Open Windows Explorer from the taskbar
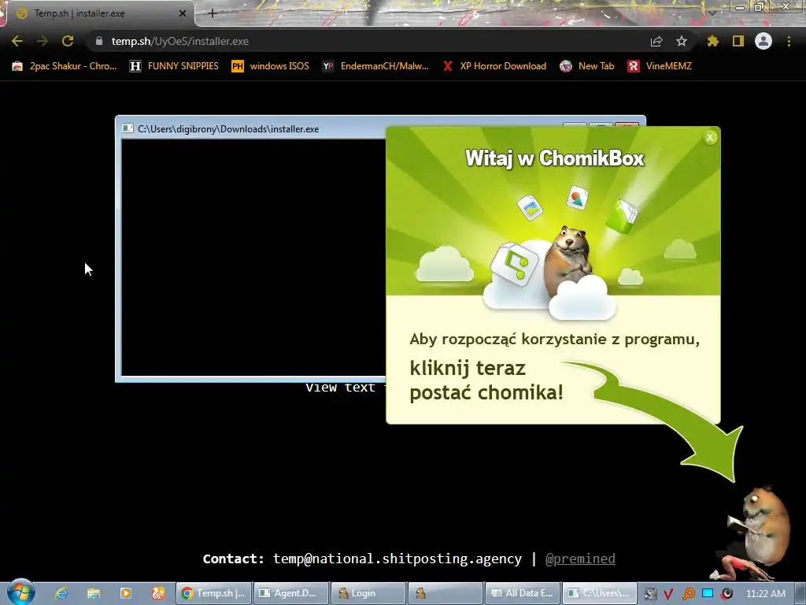Image resolution: width=806 pixels, height=605 pixels. click(x=93, y=593)
